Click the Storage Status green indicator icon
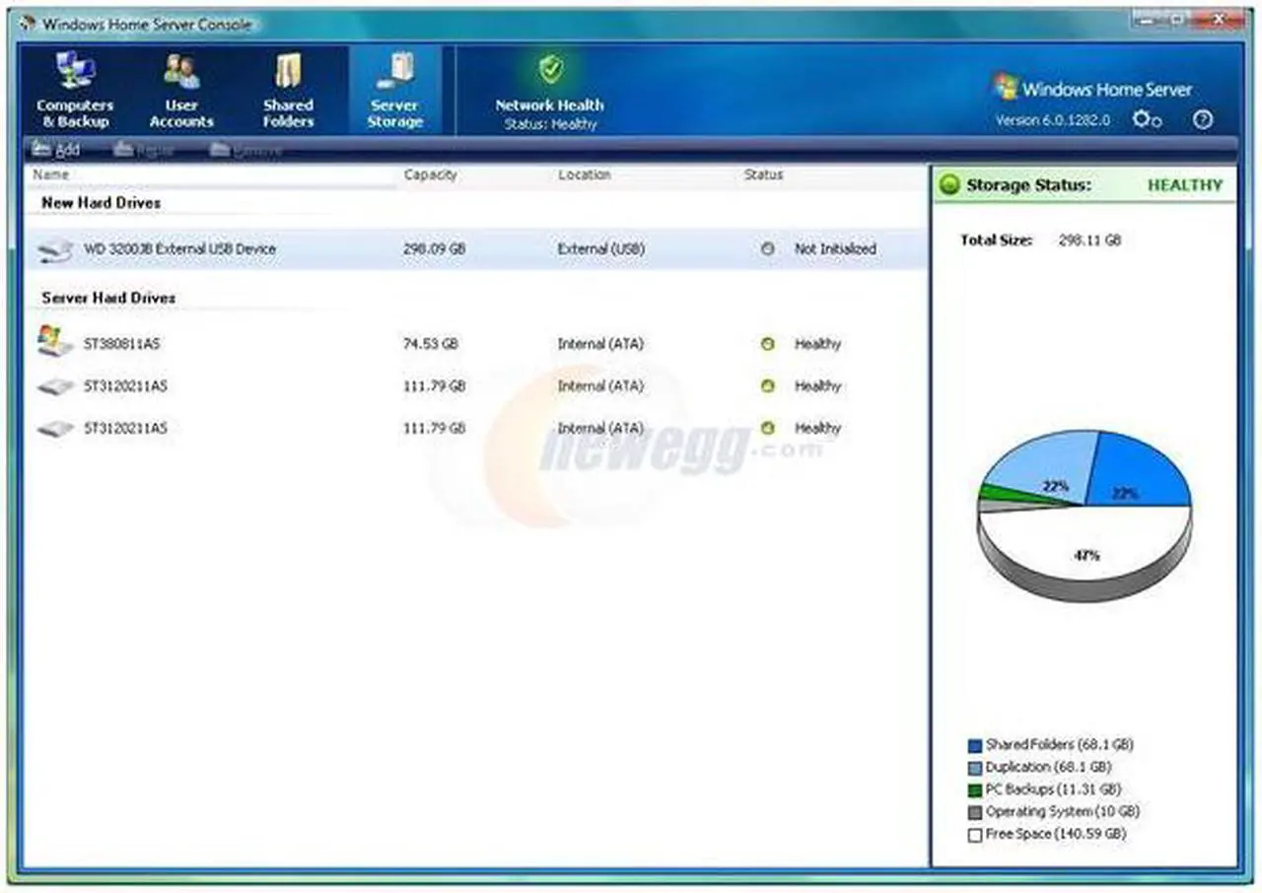Screen dimensions: 1262x893 pos(949,185)
